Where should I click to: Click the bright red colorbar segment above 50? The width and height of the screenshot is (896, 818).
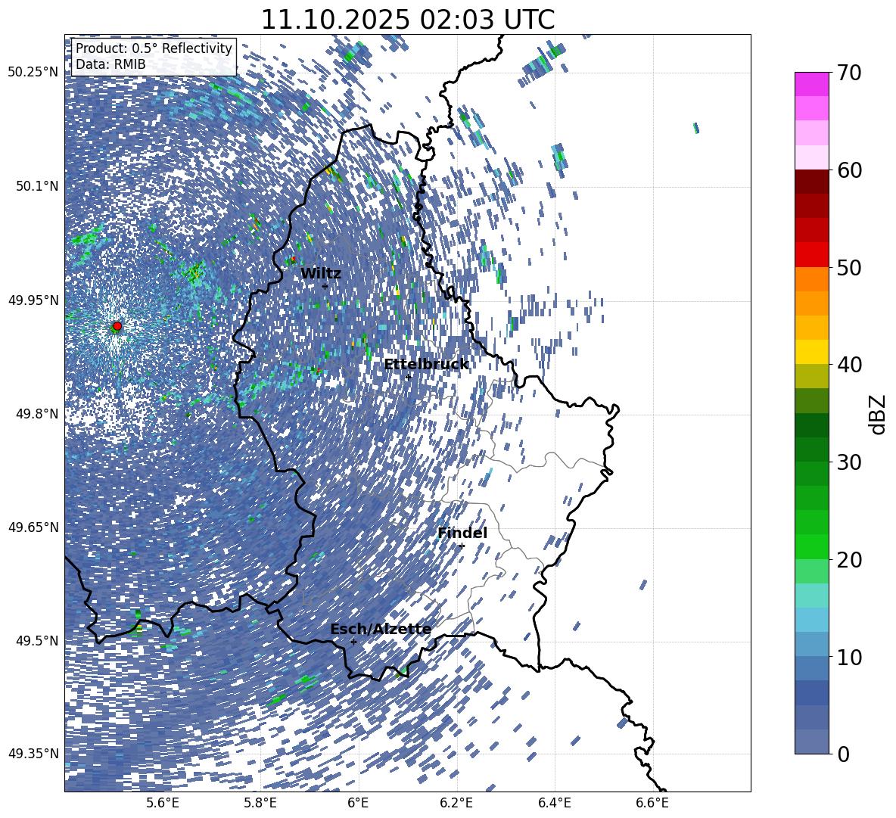click(811, 255)
